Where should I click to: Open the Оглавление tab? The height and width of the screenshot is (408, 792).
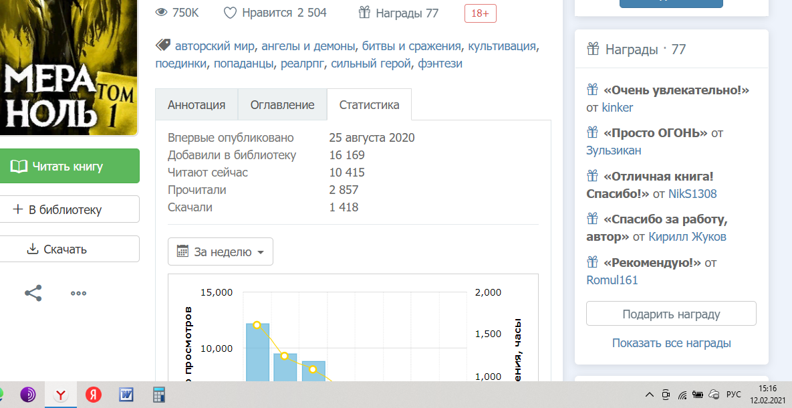click(x=282, y=105)
